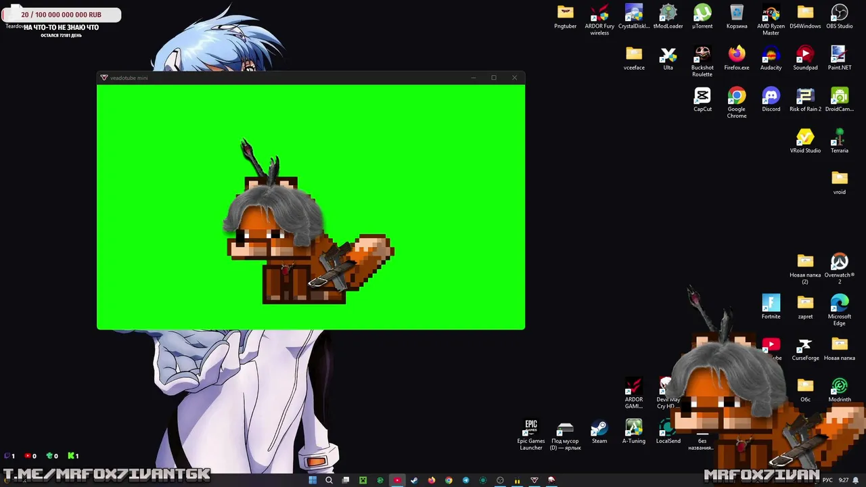866x487 pixels.
Task: Launch tModLoader from the desktop
Action: (x=668, y=17)
